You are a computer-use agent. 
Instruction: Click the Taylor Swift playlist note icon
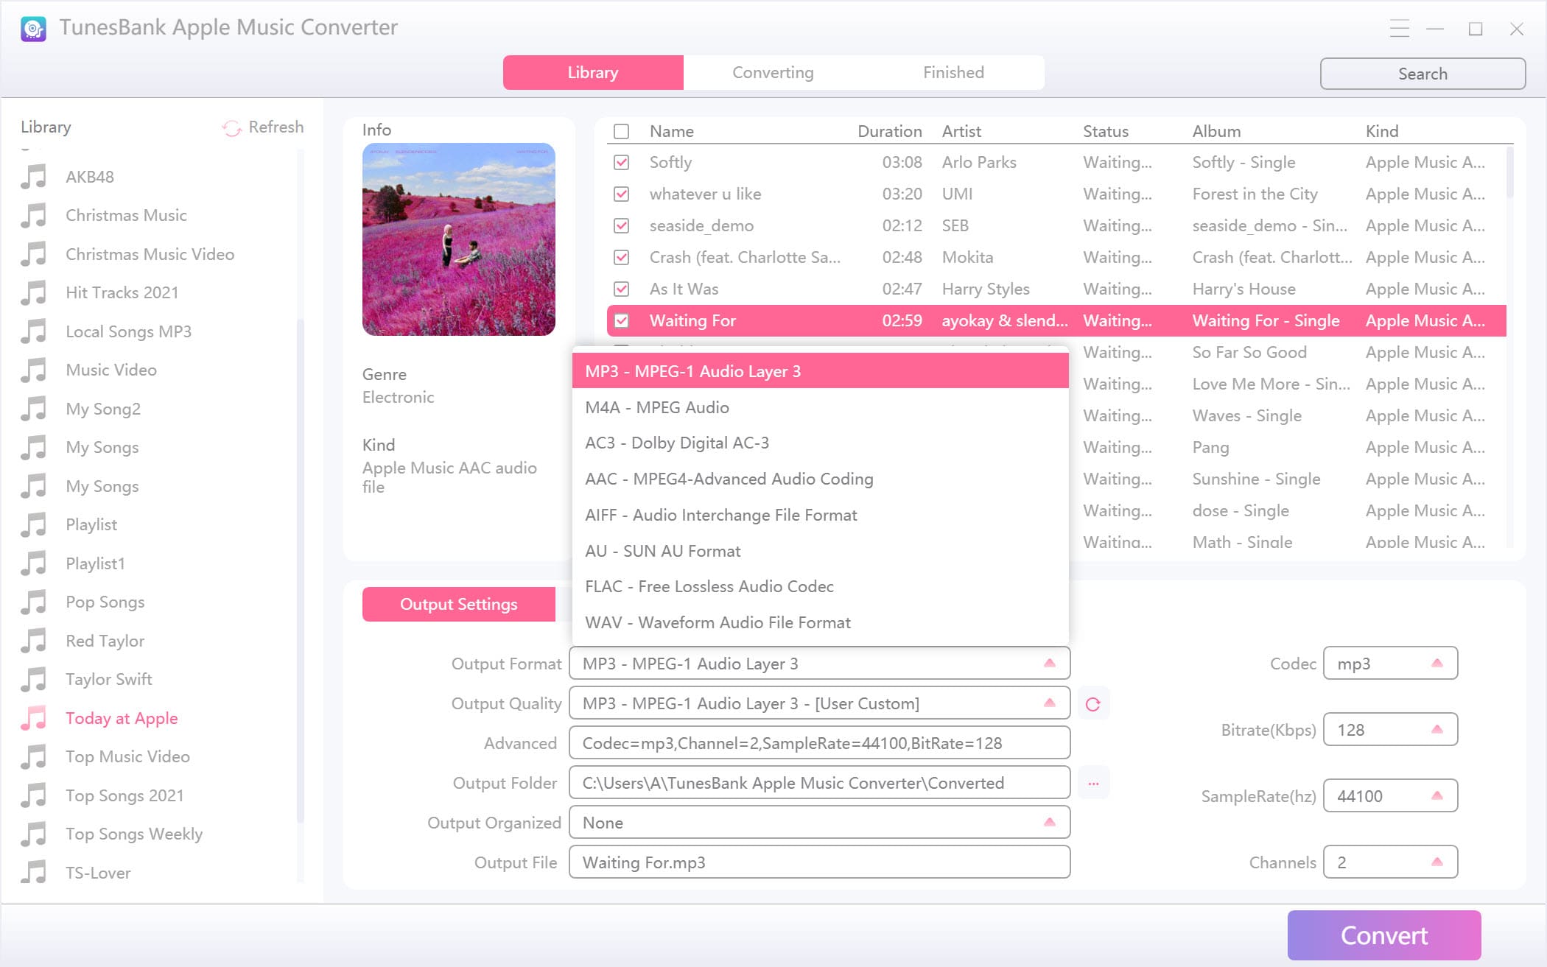coord(34,679)
